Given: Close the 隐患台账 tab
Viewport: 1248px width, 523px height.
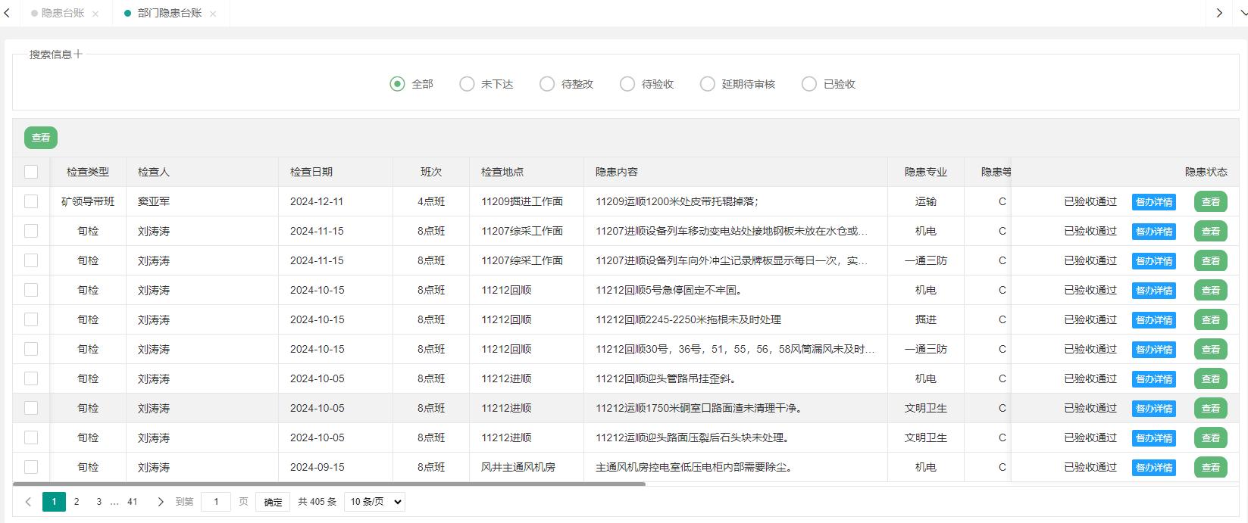Looking at the screenshot, I should 95,14.
